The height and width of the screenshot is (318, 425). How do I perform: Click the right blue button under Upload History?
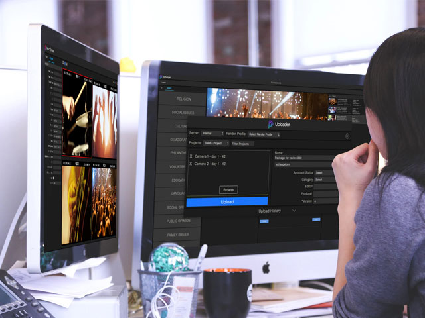click(x=316, y=219)
